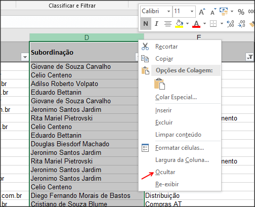255x207 pixels.
Task: Choose Re-exibir from the context menu
Action: click(x=167, y=184)
